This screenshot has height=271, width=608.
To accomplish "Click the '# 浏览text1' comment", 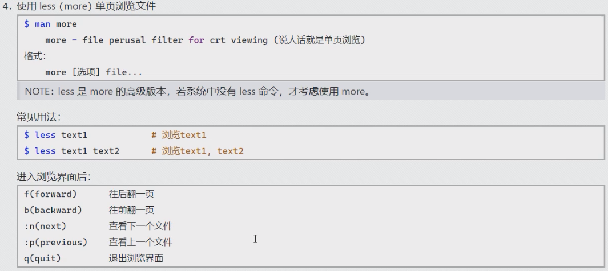I will (179, 135).
